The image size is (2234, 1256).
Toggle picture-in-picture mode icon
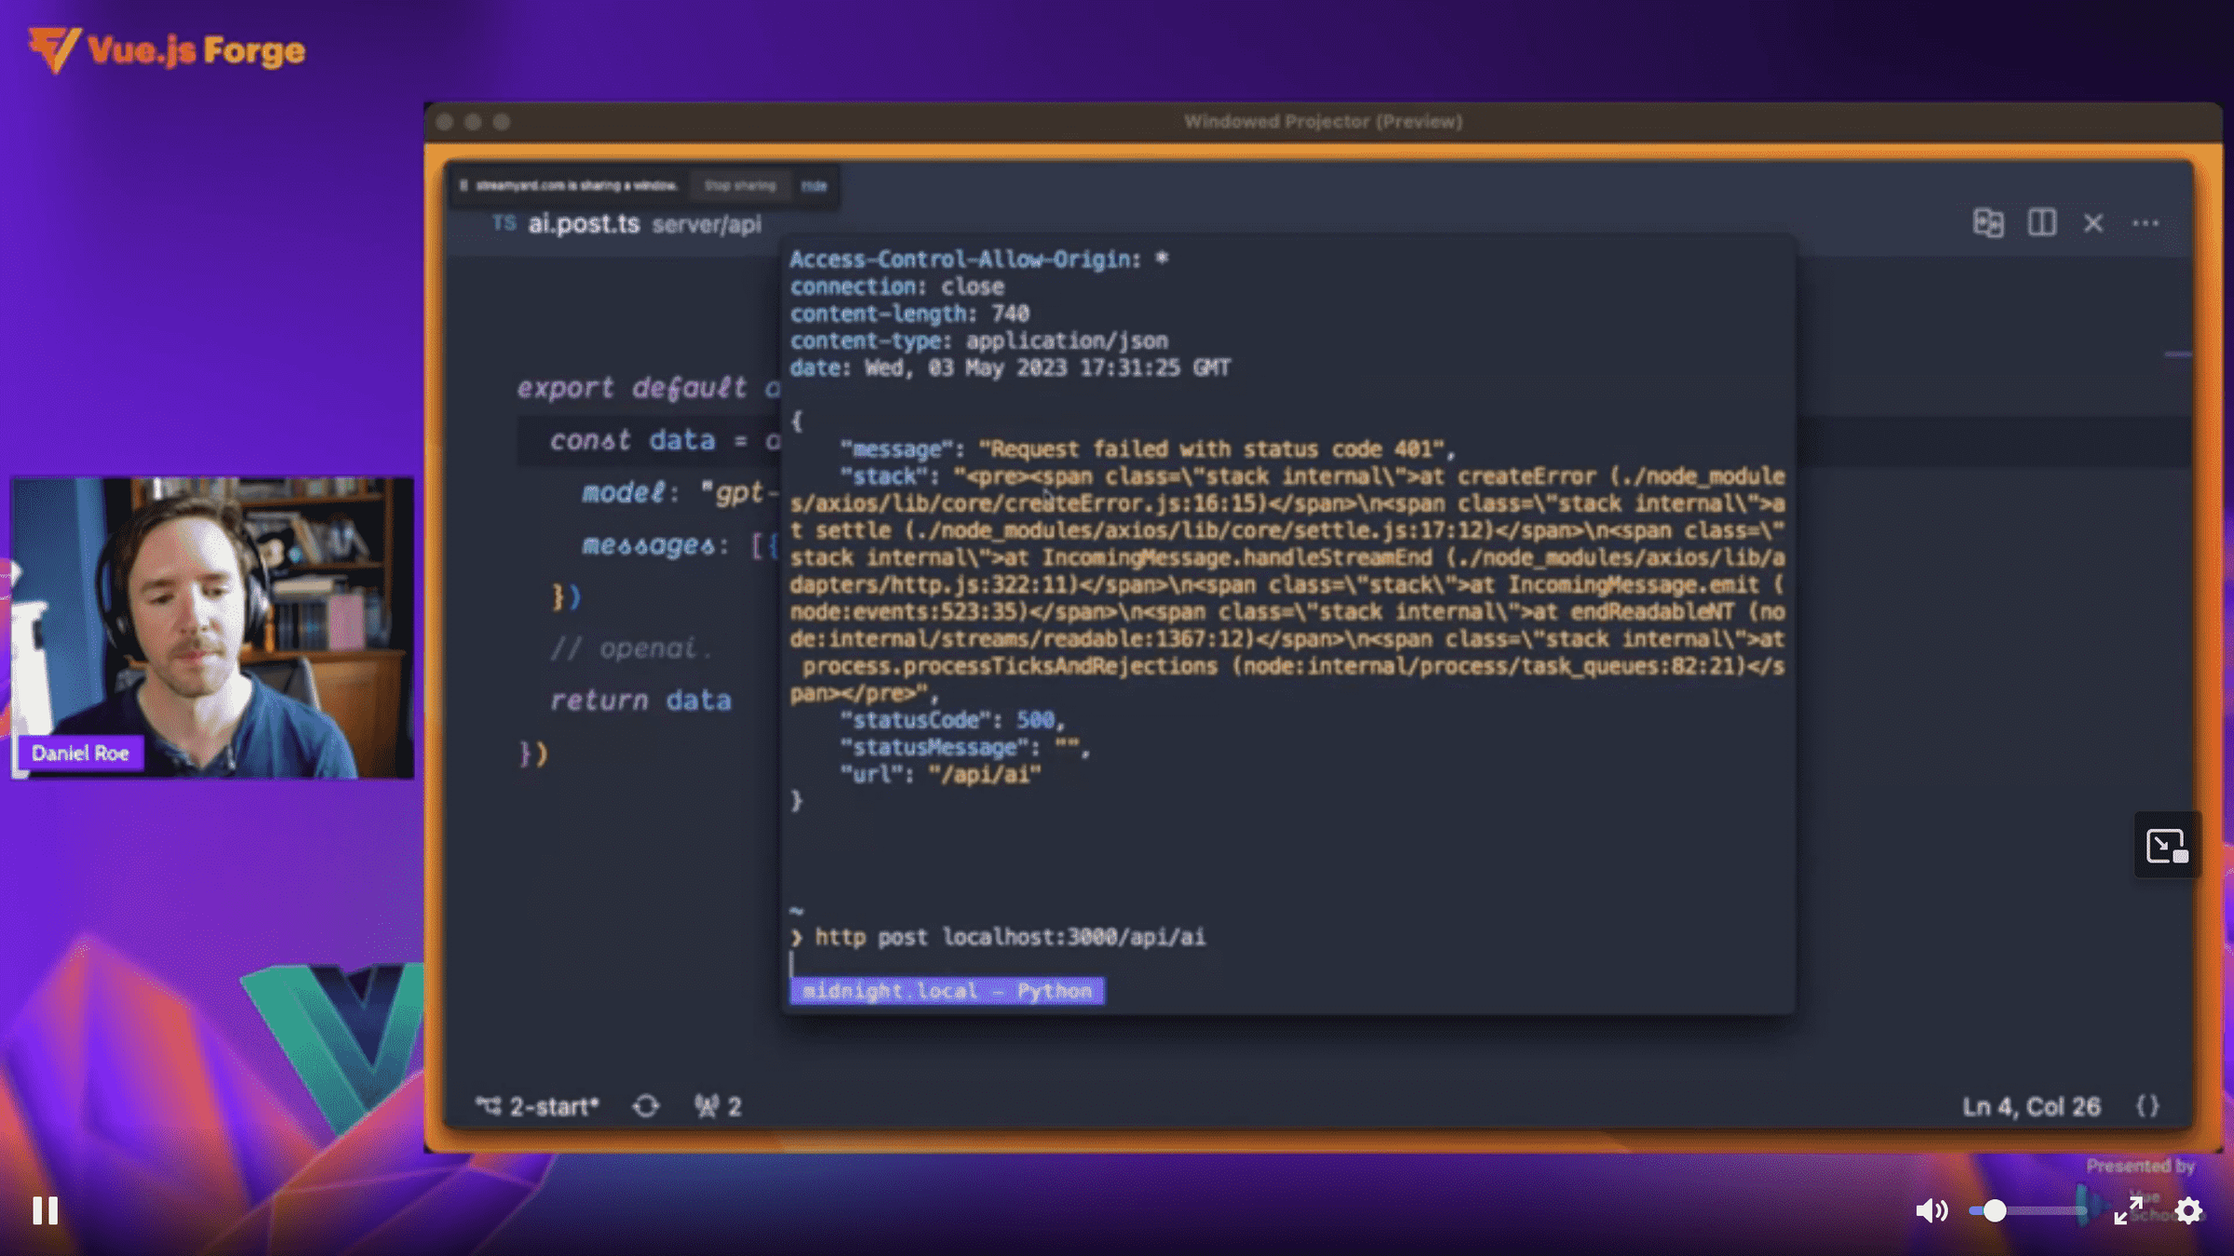point(2166,846)
